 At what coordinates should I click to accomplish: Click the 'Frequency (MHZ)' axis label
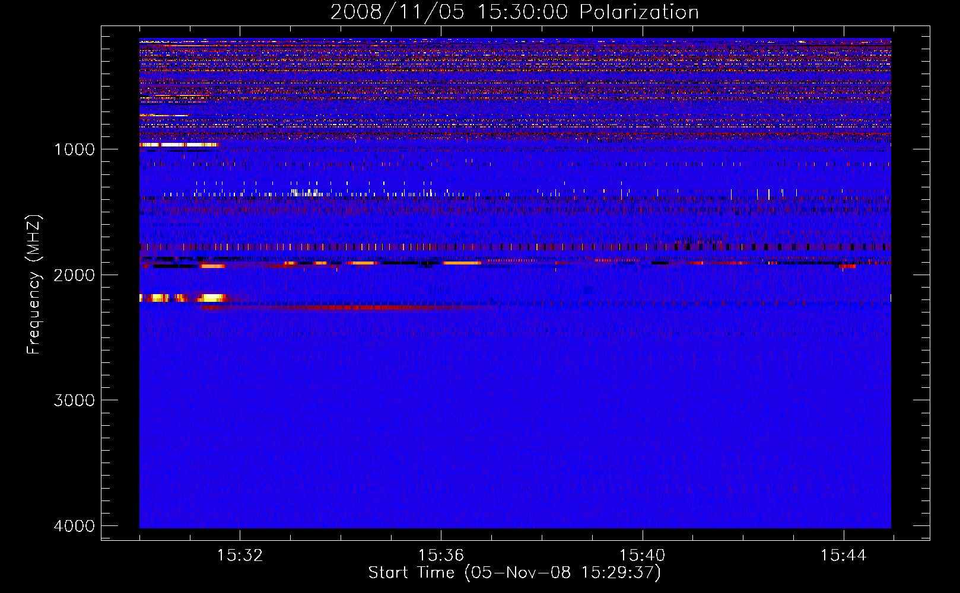[34, 285]
